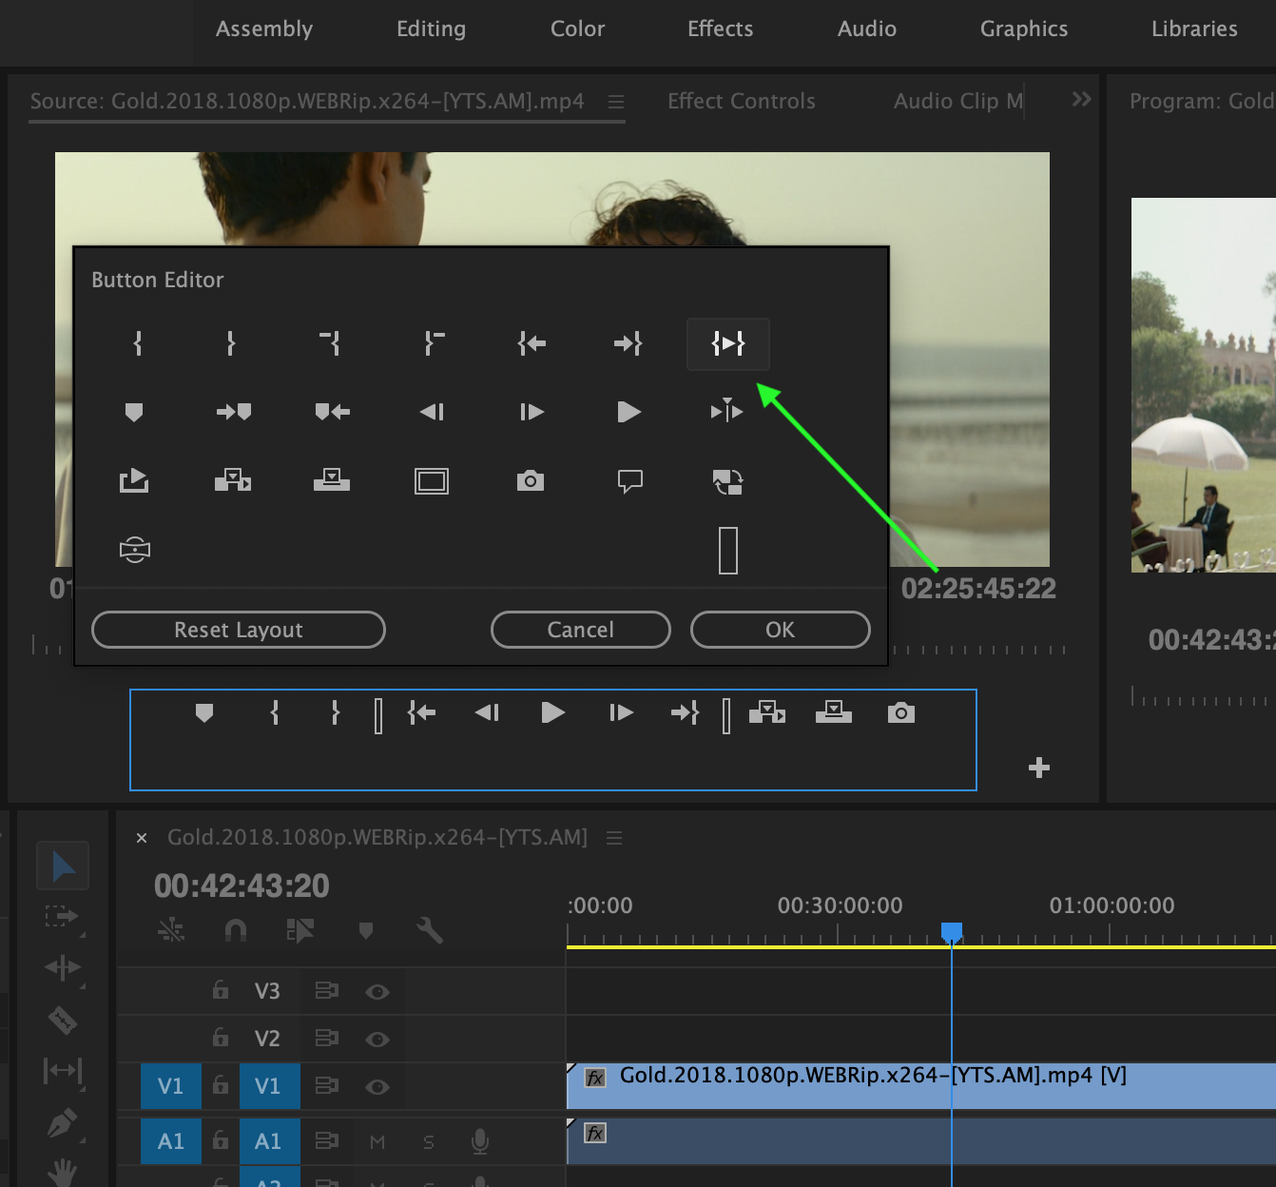1276x1187 pixels.
Task: Hide track V2 with eye icon
Action: coord(377,1040)
